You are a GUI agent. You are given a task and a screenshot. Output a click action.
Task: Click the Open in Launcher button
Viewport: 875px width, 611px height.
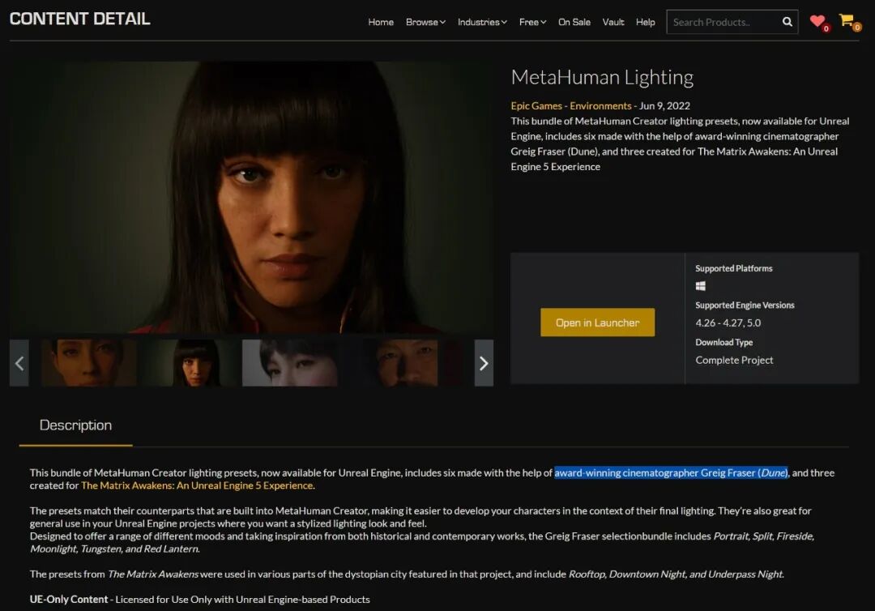(597, 323)
